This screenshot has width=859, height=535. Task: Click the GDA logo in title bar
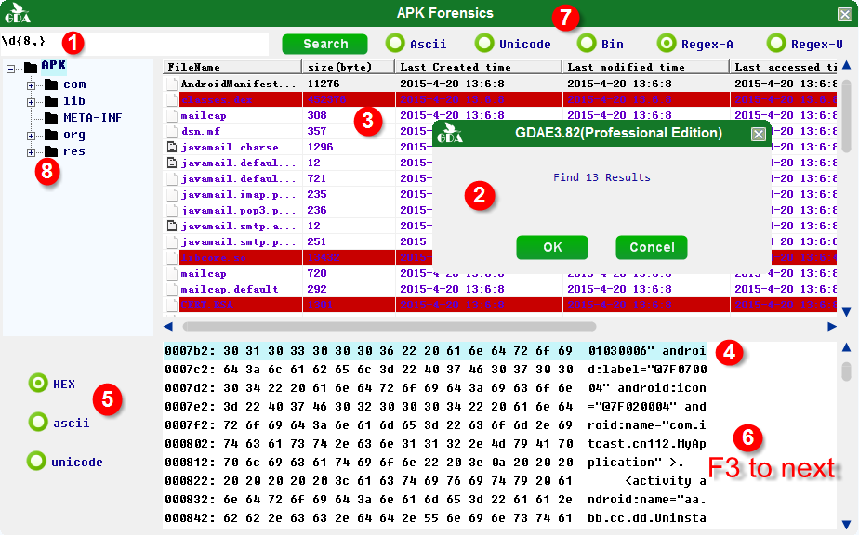coord(17,13)
